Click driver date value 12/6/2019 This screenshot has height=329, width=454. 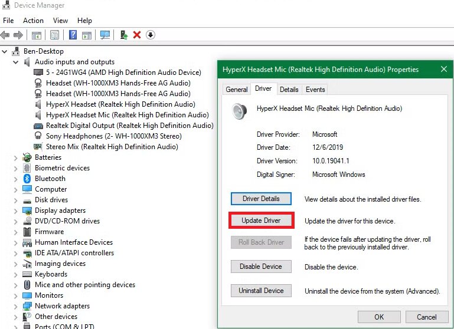tap(328, 147)
